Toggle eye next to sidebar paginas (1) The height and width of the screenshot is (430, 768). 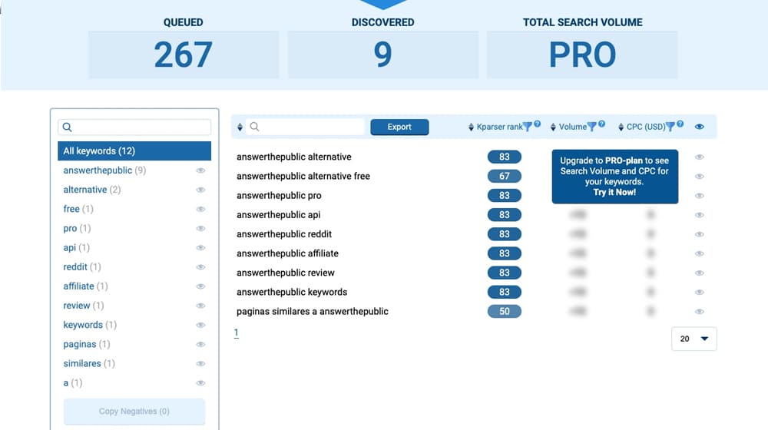click(200, 344)
